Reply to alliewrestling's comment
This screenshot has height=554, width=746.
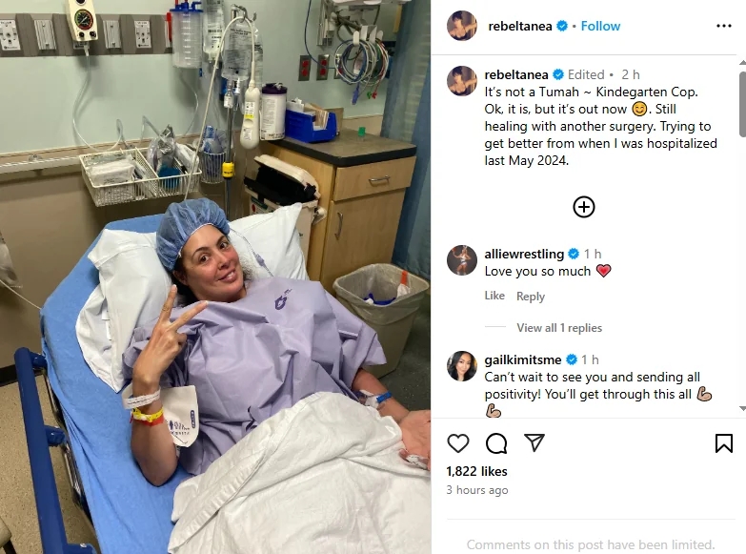tap(531, 297)
